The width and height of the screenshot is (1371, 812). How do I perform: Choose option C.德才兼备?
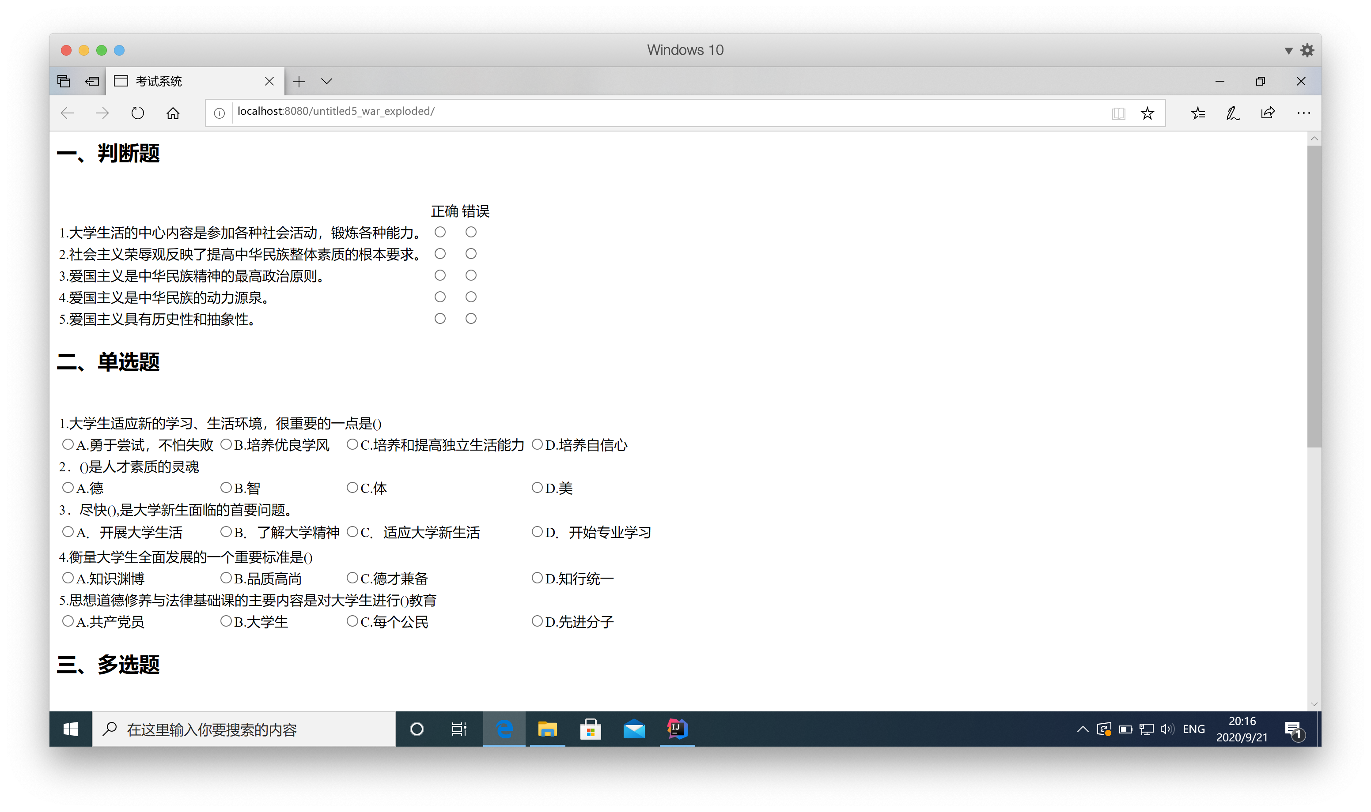(x=352, y=578)
